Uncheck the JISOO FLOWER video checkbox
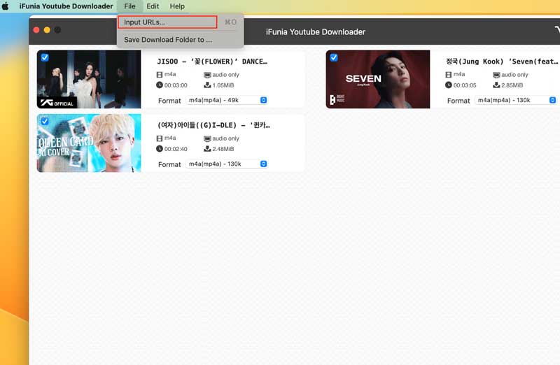The image size is (560, 365). pos(45,57)
